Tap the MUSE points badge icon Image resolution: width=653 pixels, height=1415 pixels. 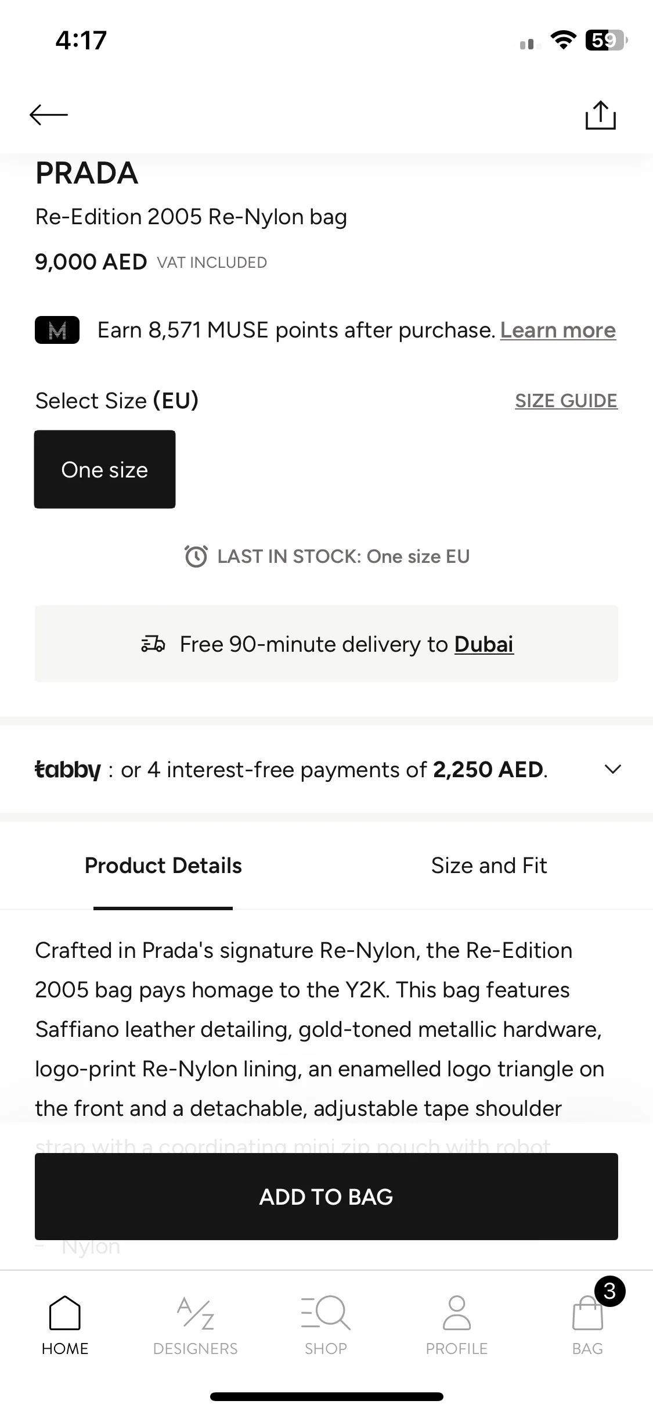(x=57, y=331)
